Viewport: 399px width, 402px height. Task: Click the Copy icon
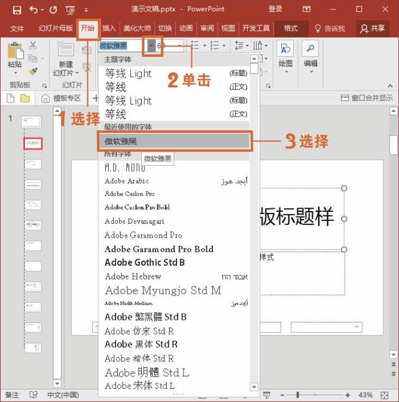click(x=33, y=59)
